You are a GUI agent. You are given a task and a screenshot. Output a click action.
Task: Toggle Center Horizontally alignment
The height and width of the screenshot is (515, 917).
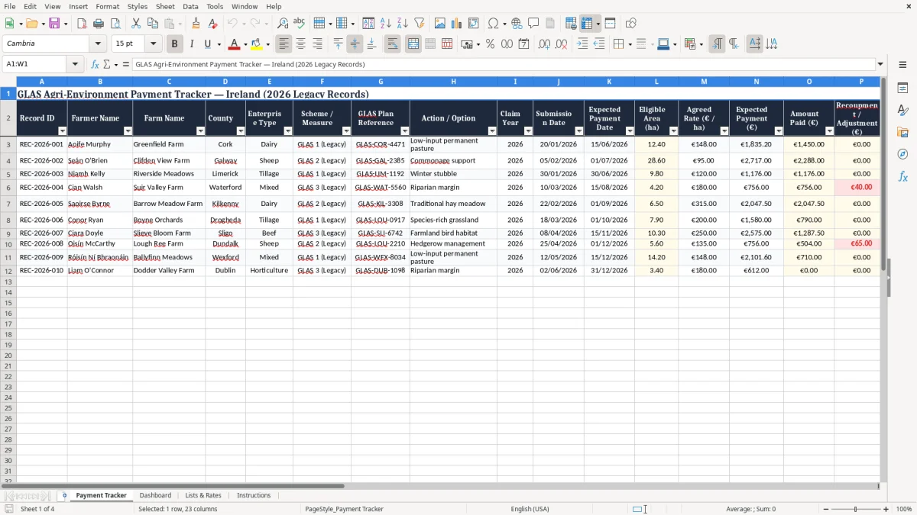click(x=301, y=44)
